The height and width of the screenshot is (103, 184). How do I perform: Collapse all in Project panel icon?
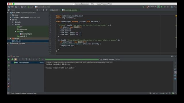(40, 10)
